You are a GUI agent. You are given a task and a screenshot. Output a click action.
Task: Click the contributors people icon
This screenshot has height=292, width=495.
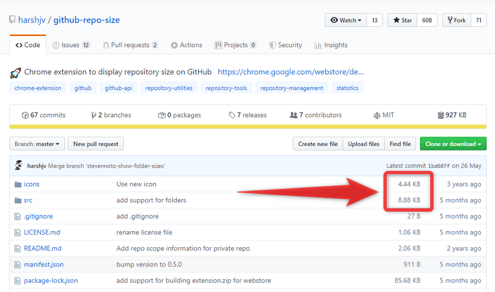(293, 115)
